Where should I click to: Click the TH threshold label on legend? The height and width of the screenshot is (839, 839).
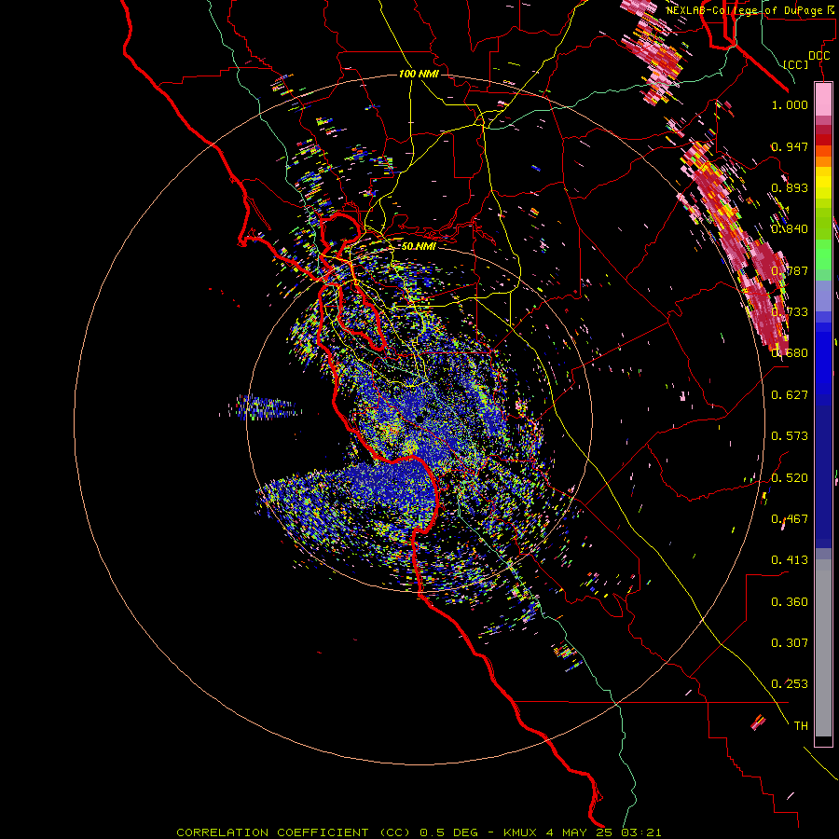[x=801, y=726]
